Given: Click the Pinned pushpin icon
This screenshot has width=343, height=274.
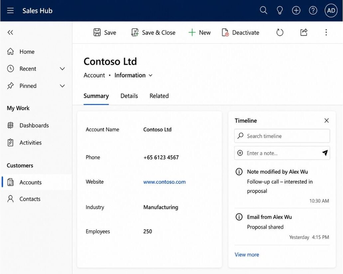Looking at the screenshot, I should pos(10,86).
